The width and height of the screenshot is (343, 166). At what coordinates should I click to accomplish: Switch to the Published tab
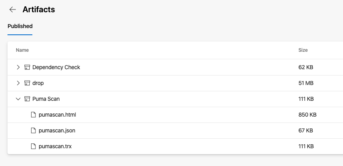click(x=20, y=26)
